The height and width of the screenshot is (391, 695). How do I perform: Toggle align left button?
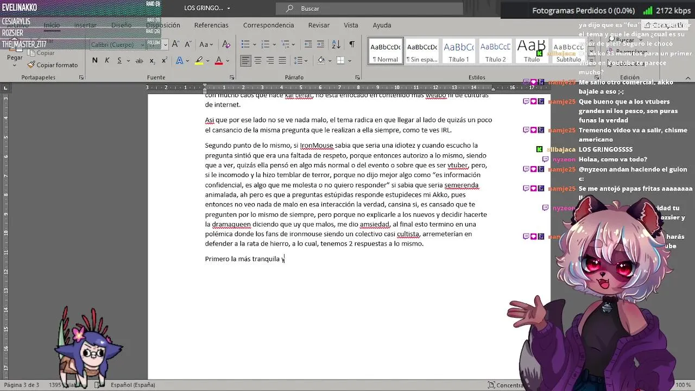[246, 60]
